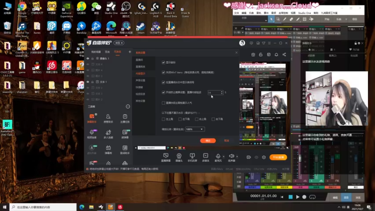Select the Listen speaker tool in Studio One
This screenshot has width=375, height=211.
click(x=311, y=19)
